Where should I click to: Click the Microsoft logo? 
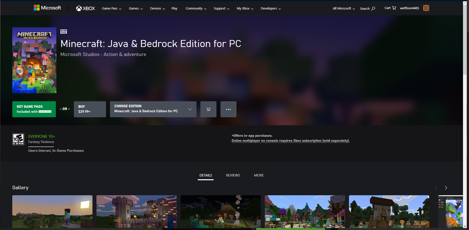pos(47,8)
